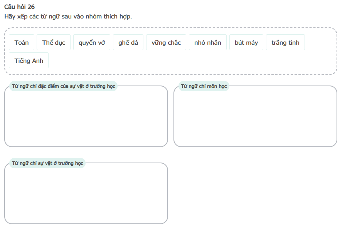Click empty word bank space right of 'Tiếng Anh'
340x228 pixels.
pyautogui.click(x=185, y=61)
